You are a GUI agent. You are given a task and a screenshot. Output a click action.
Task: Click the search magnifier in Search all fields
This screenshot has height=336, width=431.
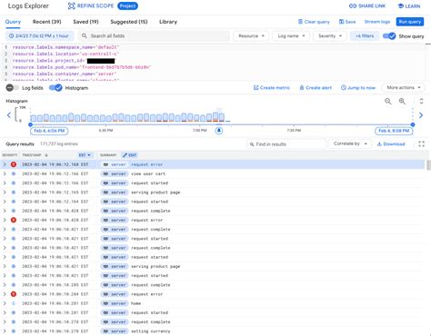(85, 35)
